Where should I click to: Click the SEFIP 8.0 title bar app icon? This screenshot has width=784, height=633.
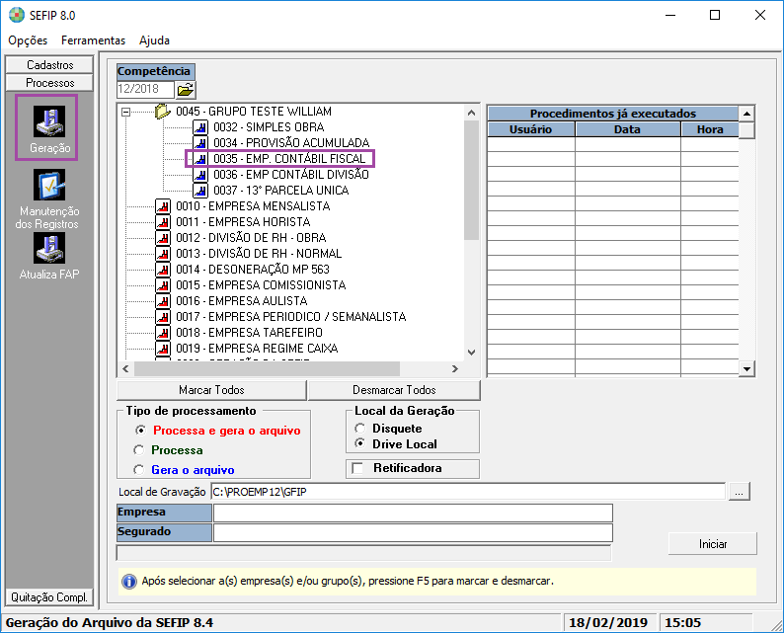click(x=17, y=15)
